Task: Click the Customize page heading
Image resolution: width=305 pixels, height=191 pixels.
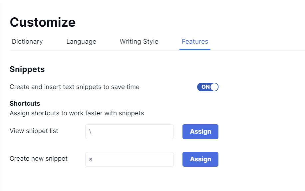Action: [43, 22]
